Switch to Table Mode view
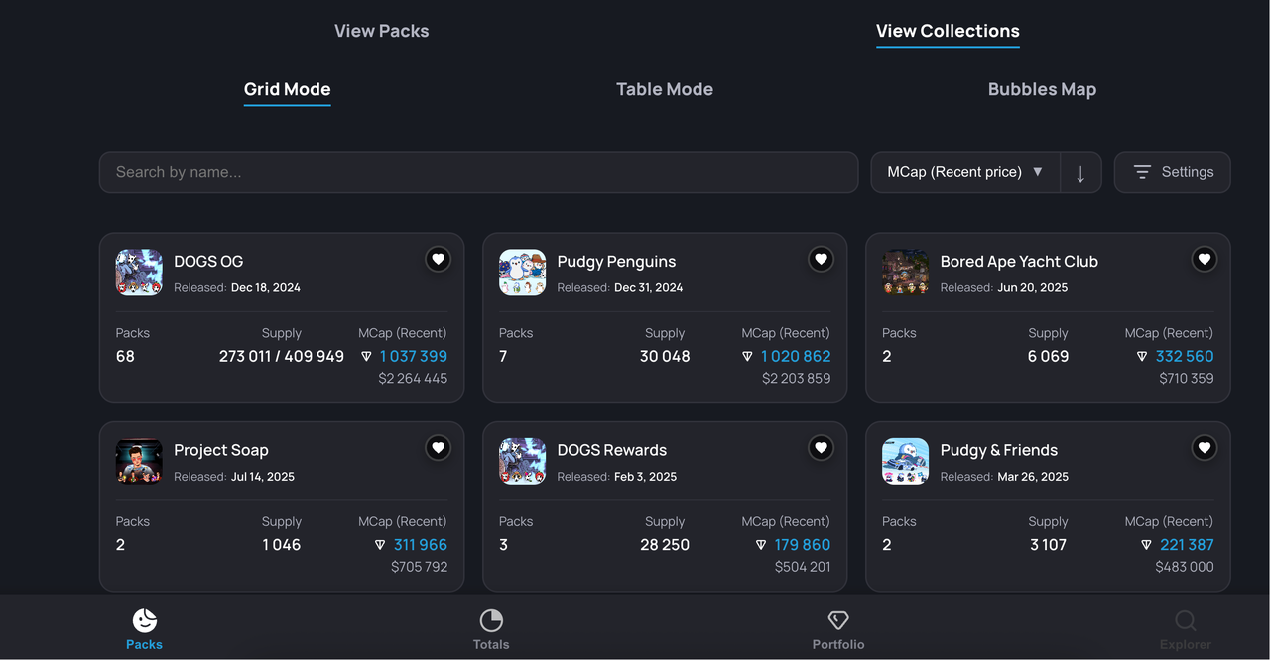The width and height of the screenshot is (1270, 660). coord(665,89)
